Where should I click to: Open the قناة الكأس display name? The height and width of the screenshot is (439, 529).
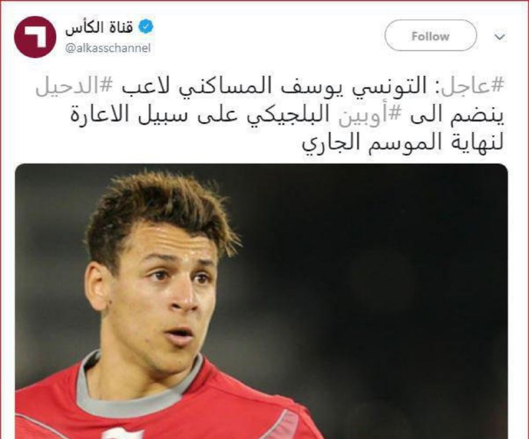click(100, 28)
